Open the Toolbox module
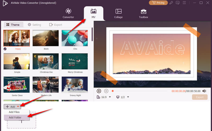Screen dimensions: 212x131 143,13
